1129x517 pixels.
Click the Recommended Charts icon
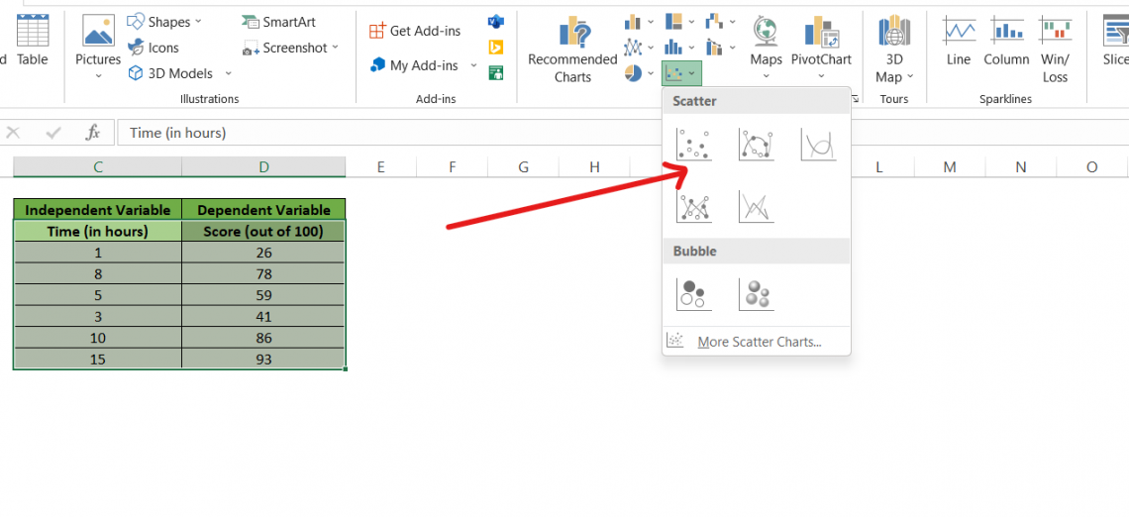pos(572,50)
